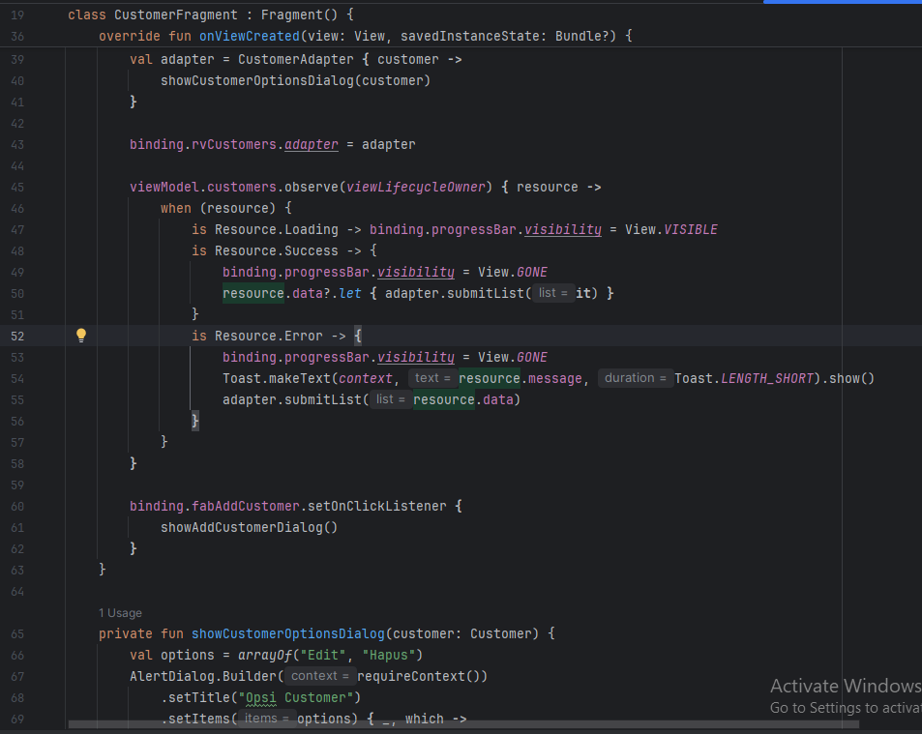The image size is (922, 734).
Task: Click the highlighted closing brace on line 56
Action: click(195, 421)
